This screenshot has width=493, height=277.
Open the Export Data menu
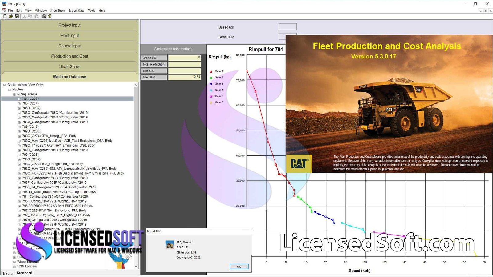(76, 10)
